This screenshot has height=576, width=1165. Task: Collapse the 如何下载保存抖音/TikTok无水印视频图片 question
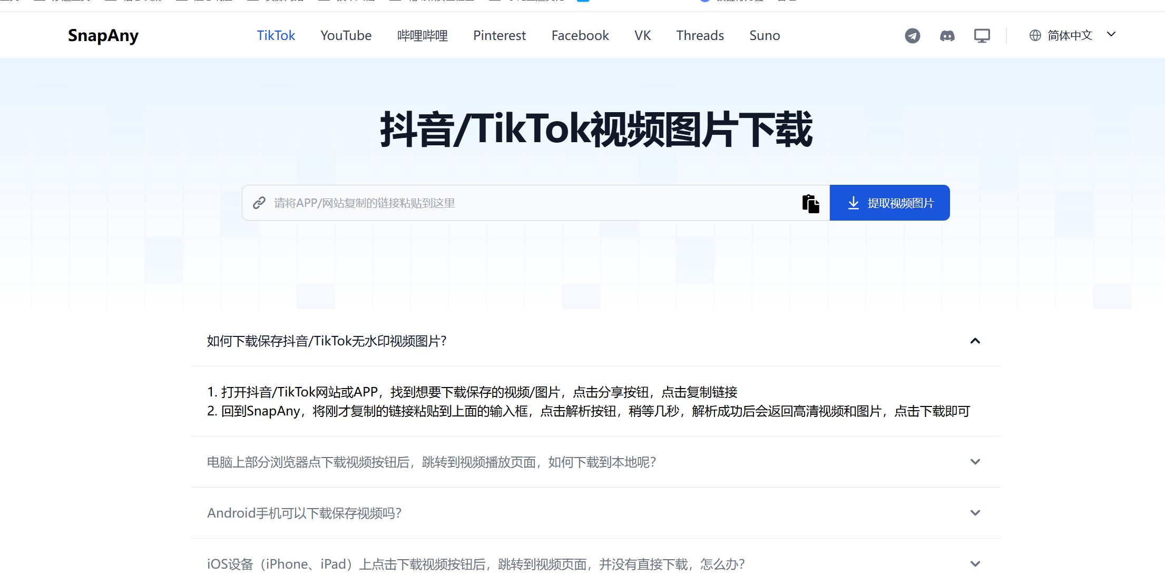coord(595,341)
